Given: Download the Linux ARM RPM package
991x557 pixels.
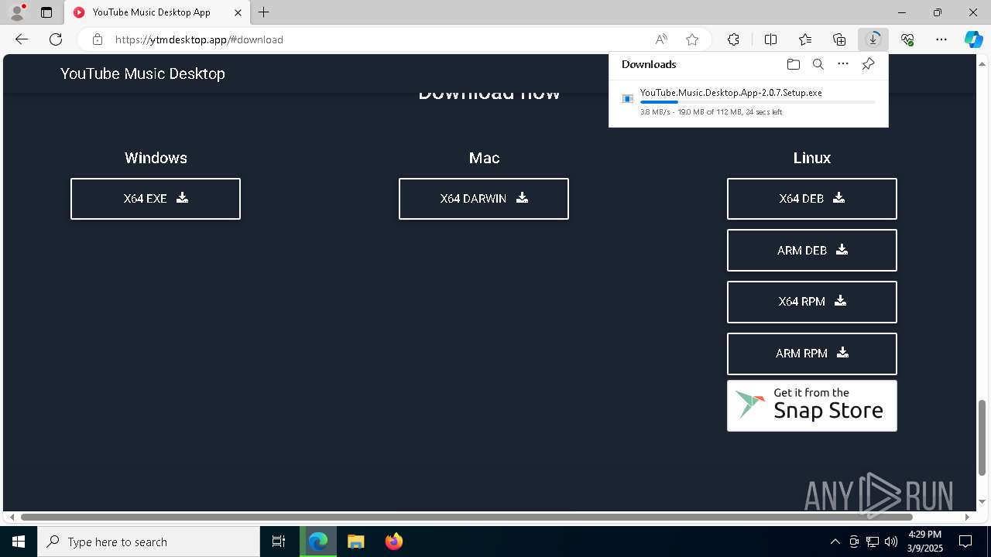Looking at the screenshot, I should pyautogui.click(x=812, y=354).
